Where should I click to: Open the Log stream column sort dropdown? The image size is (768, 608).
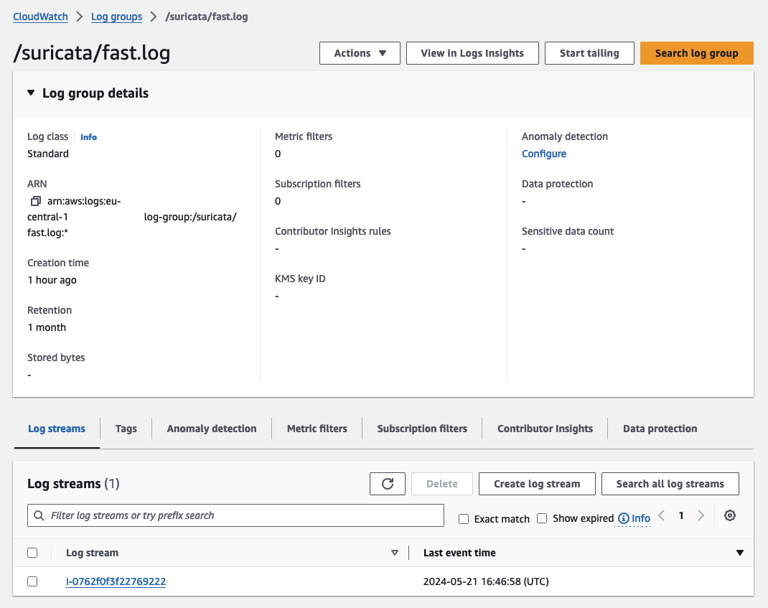(395, 553)
